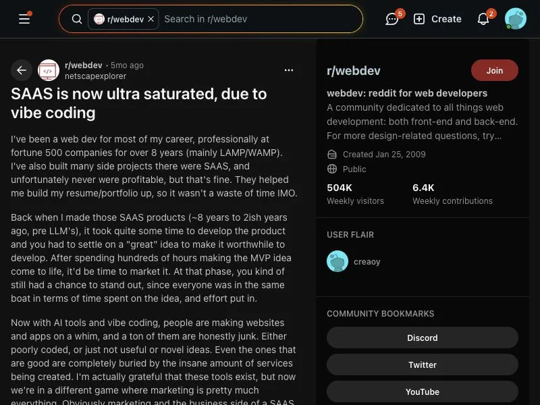540x405 pixels.
Task: Open the YouTube community bookmark
Action: point(423,391)
